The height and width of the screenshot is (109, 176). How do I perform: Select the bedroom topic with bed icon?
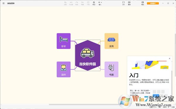64,41
